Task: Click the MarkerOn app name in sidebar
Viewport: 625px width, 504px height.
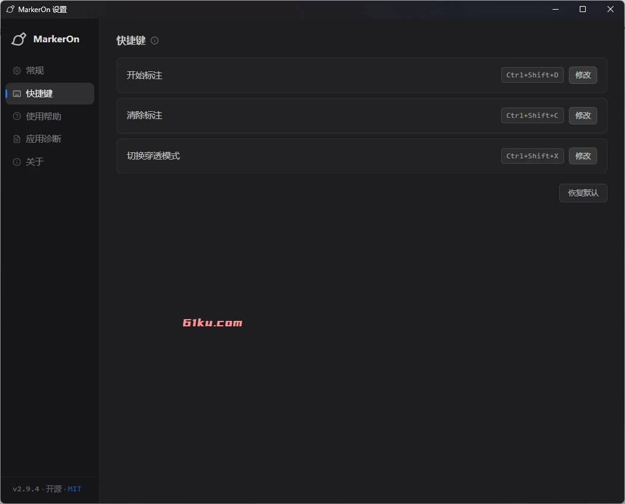Action: (x=56, y=39)
